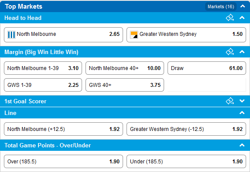Select Greater Western Sydney at 1.50

[x=186, y=35]
